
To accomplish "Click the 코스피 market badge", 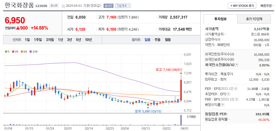I will tap(54, 6).
